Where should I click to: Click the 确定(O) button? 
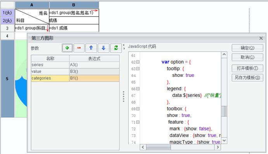pyautogui.click(x=247, y=48)
